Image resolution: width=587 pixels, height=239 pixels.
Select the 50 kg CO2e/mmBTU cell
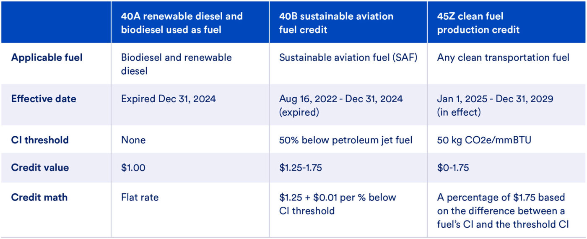(484, 140)
